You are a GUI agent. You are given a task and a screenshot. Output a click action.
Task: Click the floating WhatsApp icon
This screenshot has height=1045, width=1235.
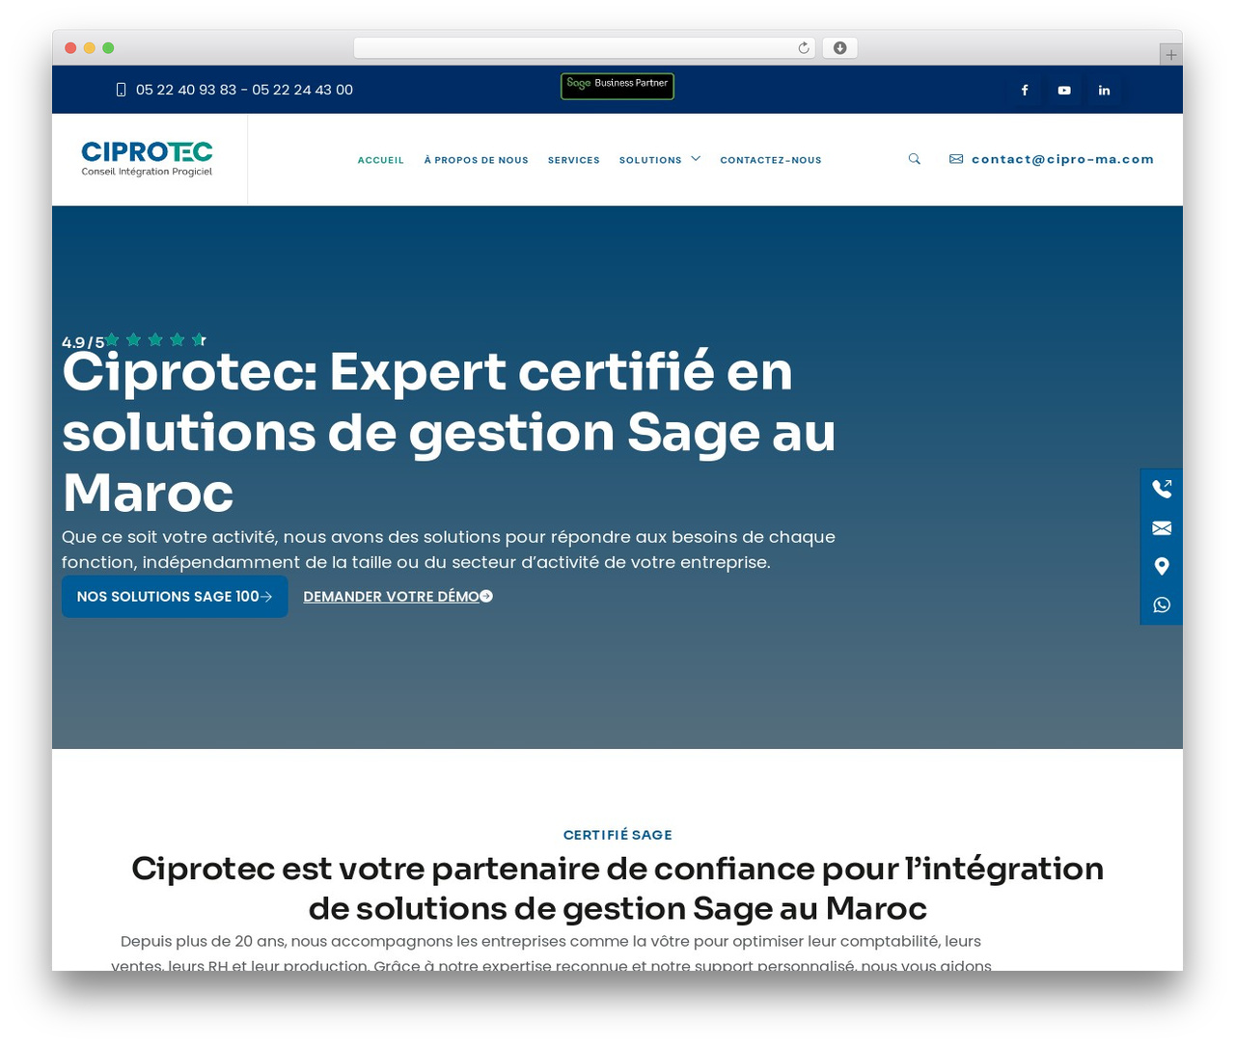click(1162, 604)
